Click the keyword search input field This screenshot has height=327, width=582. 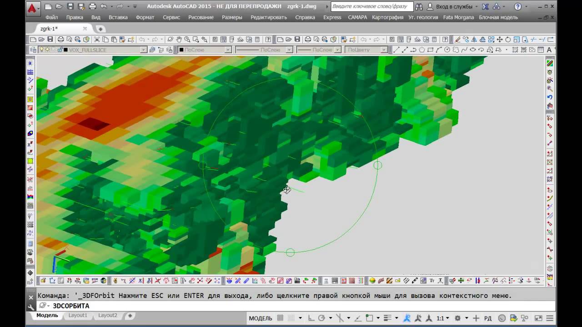pyautogui.click(x=371, y=6)
